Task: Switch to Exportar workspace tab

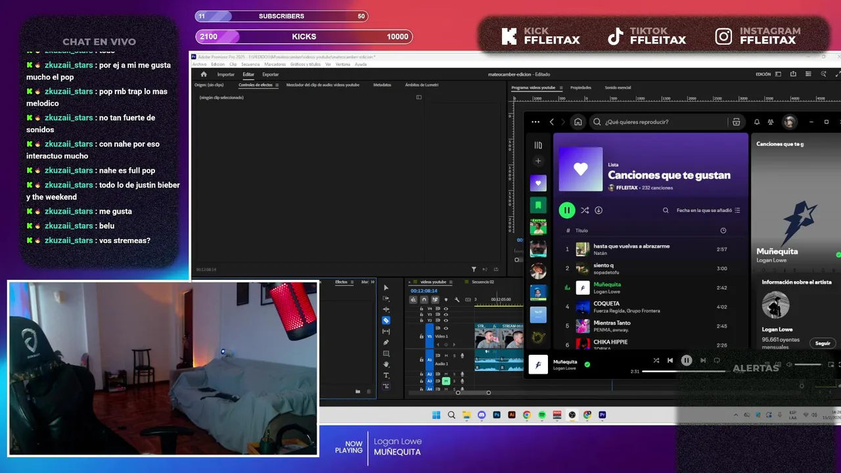Action: [x=271, y=74]
